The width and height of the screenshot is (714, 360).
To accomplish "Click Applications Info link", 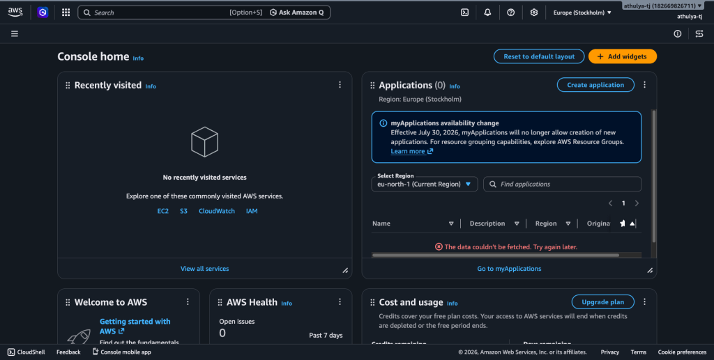I will [x=455, y=86].
